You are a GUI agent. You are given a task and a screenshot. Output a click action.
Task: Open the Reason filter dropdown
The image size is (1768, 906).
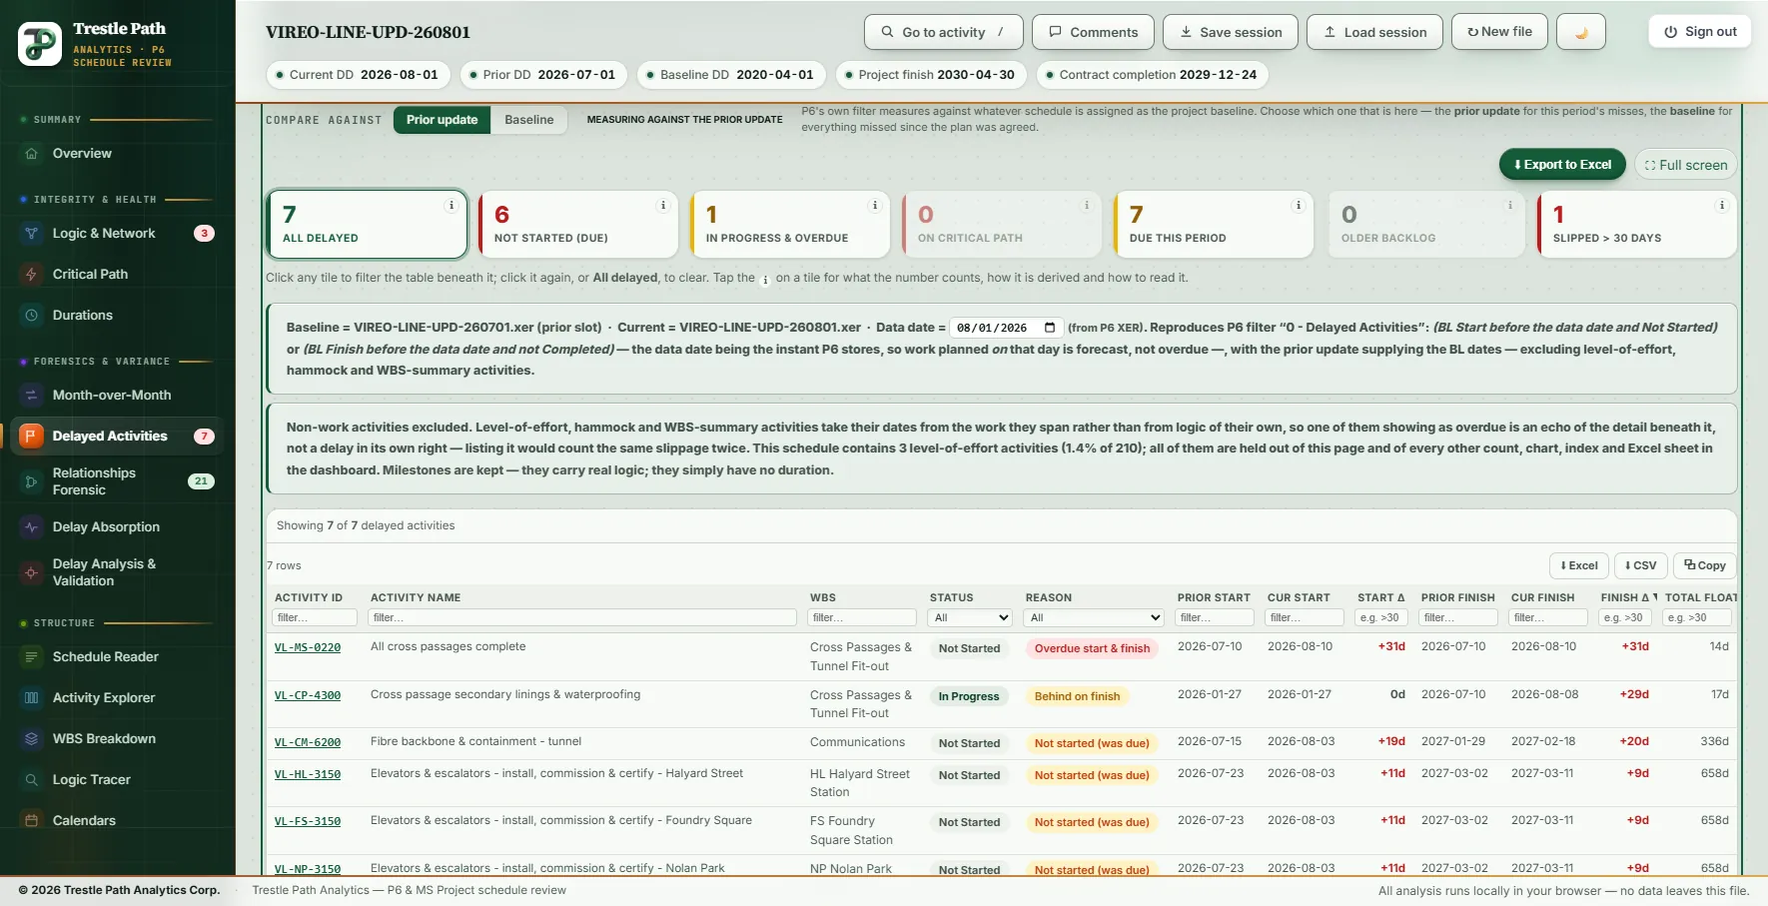point(1095,618)
